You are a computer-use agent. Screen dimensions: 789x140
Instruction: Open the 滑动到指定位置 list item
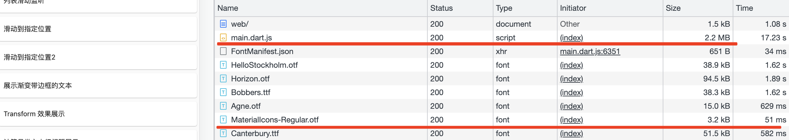tap(98, 29)
